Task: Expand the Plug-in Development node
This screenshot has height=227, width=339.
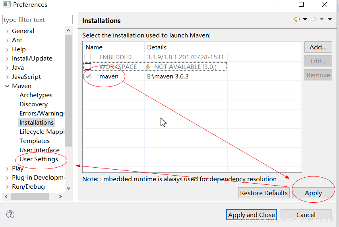Action: pos(7,178)
